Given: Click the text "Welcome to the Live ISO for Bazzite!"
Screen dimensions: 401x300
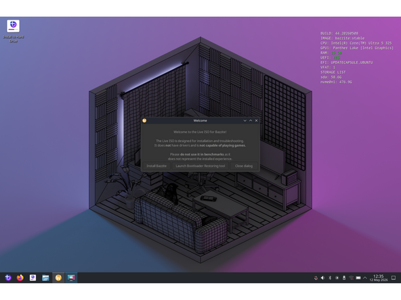Looking at the screenshot, I should pyautogui.click(x=200, y=132).
